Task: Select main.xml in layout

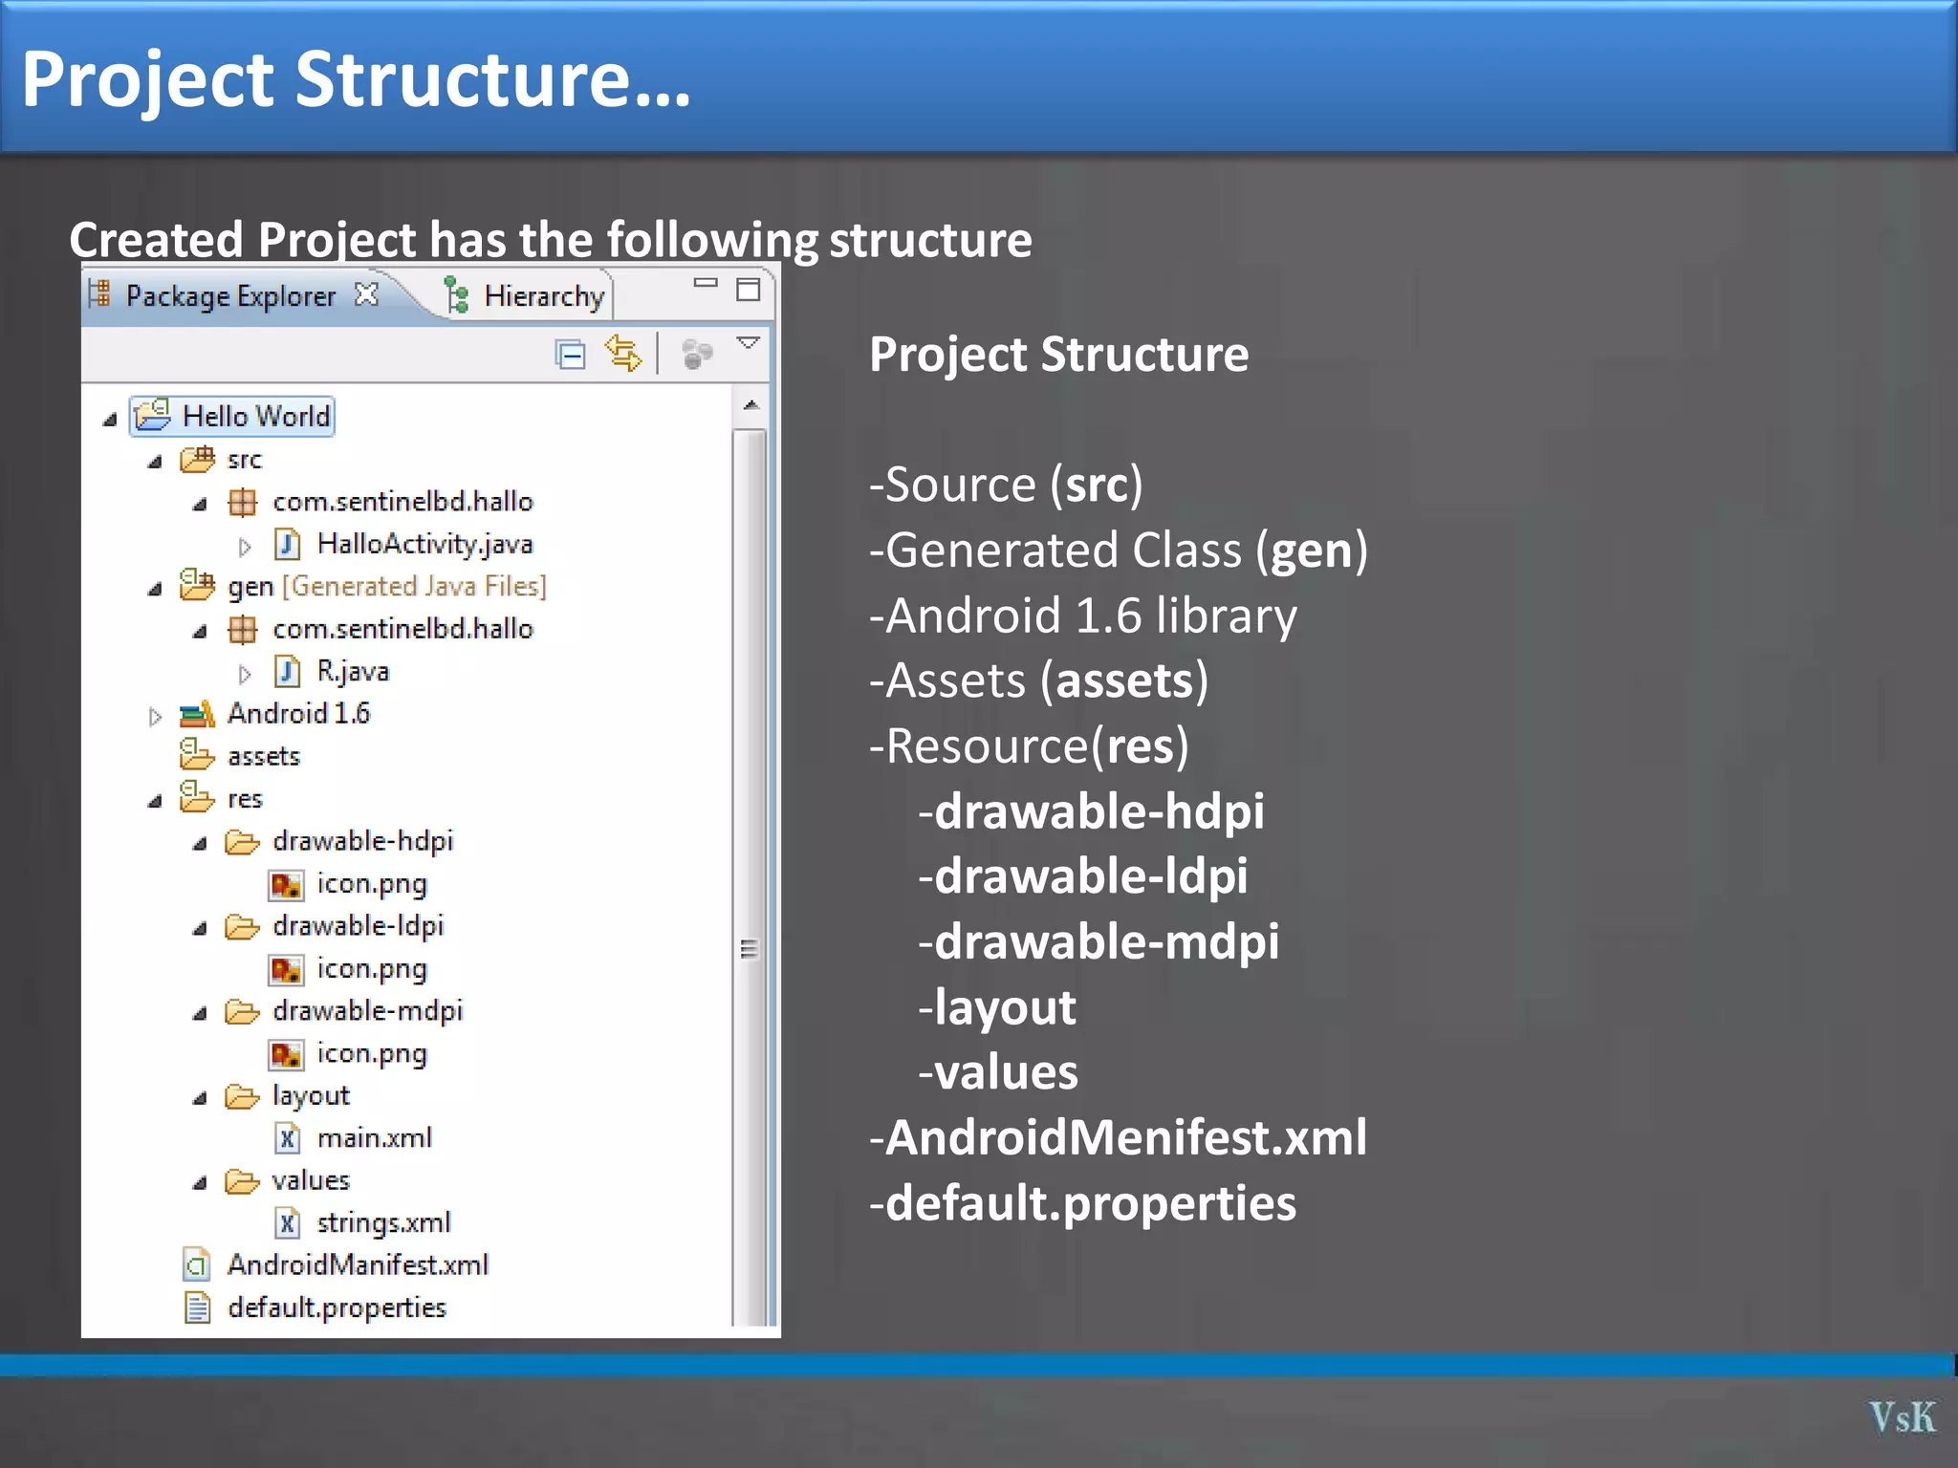Action: (375, 1137)
